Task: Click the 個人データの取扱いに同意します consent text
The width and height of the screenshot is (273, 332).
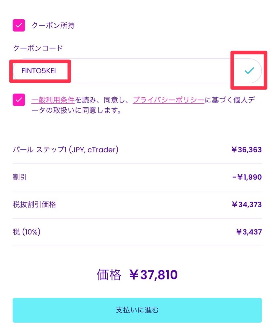Action: pyautogui.click(x=76, y=111)
